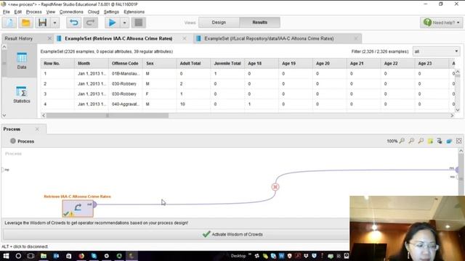The image size is (465, 261).
Task: Click the blue auto-arrange operators icon
Action: pyautogui.click(x=449, y=141)
